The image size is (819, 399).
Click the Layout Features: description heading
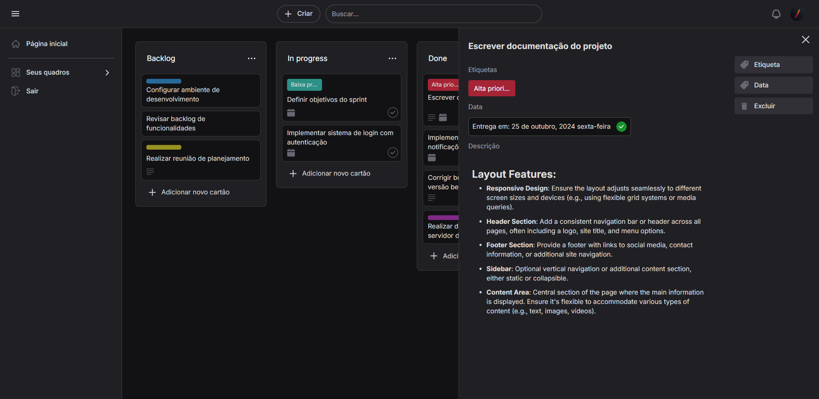coord(514,174)
